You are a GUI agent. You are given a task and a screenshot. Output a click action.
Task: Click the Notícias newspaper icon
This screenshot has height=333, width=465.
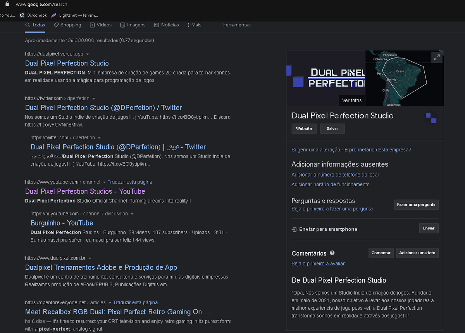point(157,25)
